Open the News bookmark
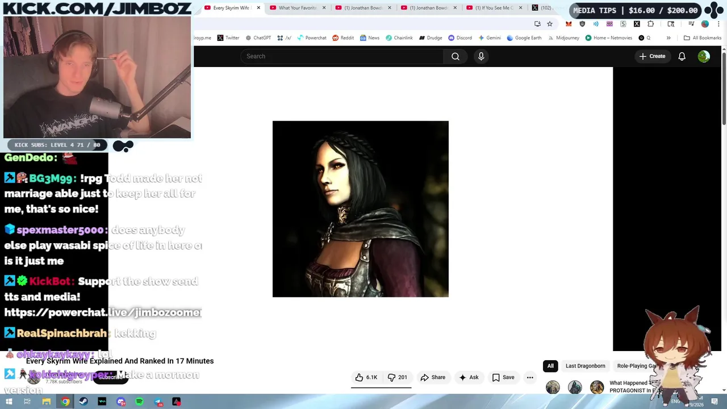 point(369,38)
